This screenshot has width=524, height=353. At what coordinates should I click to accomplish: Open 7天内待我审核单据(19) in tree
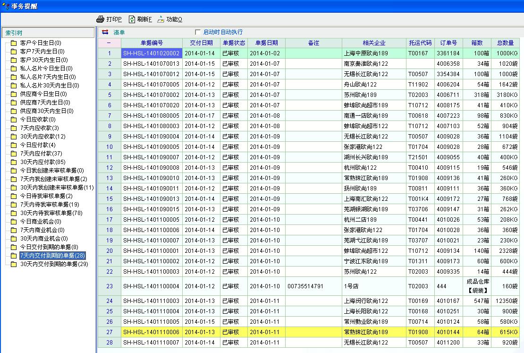coord(50,205)
